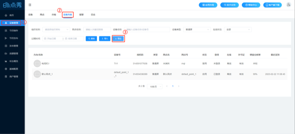The height and width of the screenshot is (134, 295).
Task: Click the 查询 search button
Action: click(x=91, y=38)
